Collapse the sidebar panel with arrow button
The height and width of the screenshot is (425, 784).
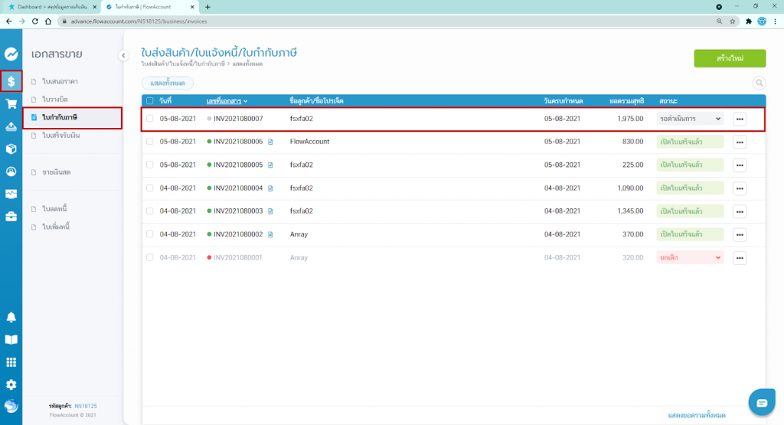point(124,55)
